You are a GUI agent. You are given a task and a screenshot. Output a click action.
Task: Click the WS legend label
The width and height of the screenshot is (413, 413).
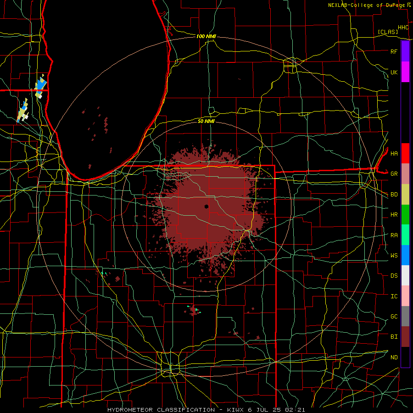pyautogui.click(x=394, y=256)
